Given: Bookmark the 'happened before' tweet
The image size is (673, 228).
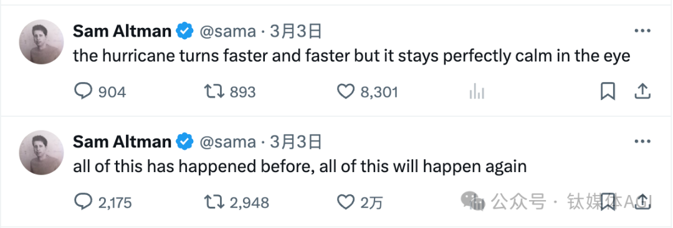Looking at the screenshot, I should (x=608, y=201).
